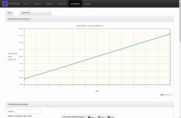Click the Özet button
This screenshot has width=181, height=118.
tap(10, 13)
